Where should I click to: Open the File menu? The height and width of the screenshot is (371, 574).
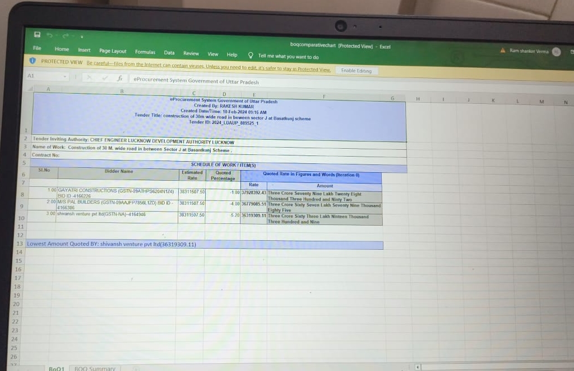pyautogui.click(x=37, y=49)
